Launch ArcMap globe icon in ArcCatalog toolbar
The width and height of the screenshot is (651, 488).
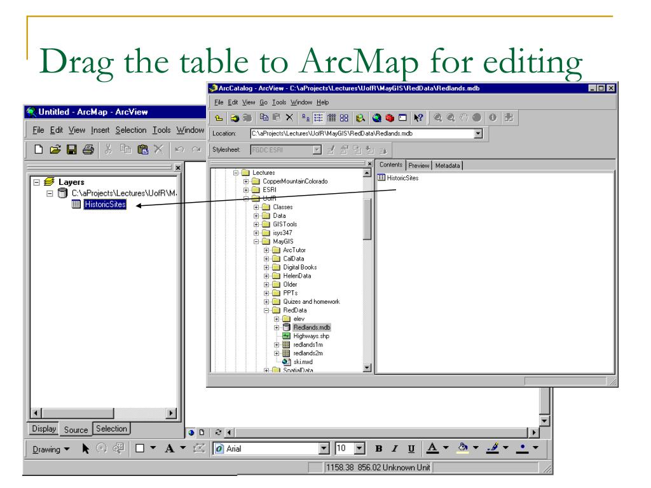[x=376, y=118]
